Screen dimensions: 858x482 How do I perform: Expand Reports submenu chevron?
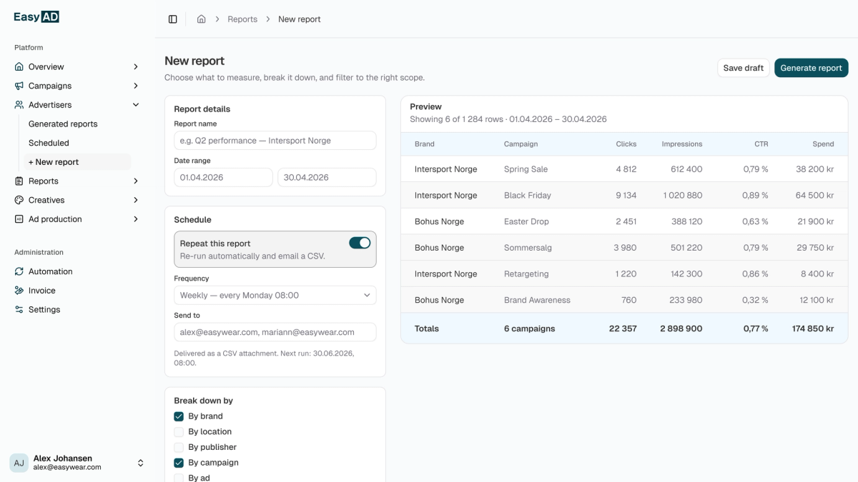tap(136, 181)
